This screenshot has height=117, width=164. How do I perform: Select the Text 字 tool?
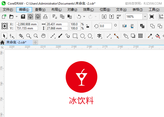pyautogui.click(x=99, y=36)
